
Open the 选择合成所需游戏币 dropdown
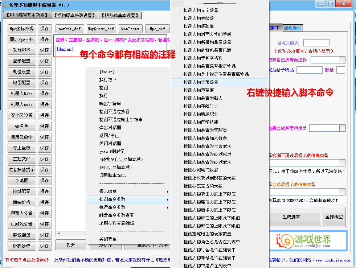point(342,128)
